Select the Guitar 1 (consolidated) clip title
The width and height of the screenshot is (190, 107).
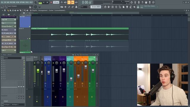click(40, 29)
